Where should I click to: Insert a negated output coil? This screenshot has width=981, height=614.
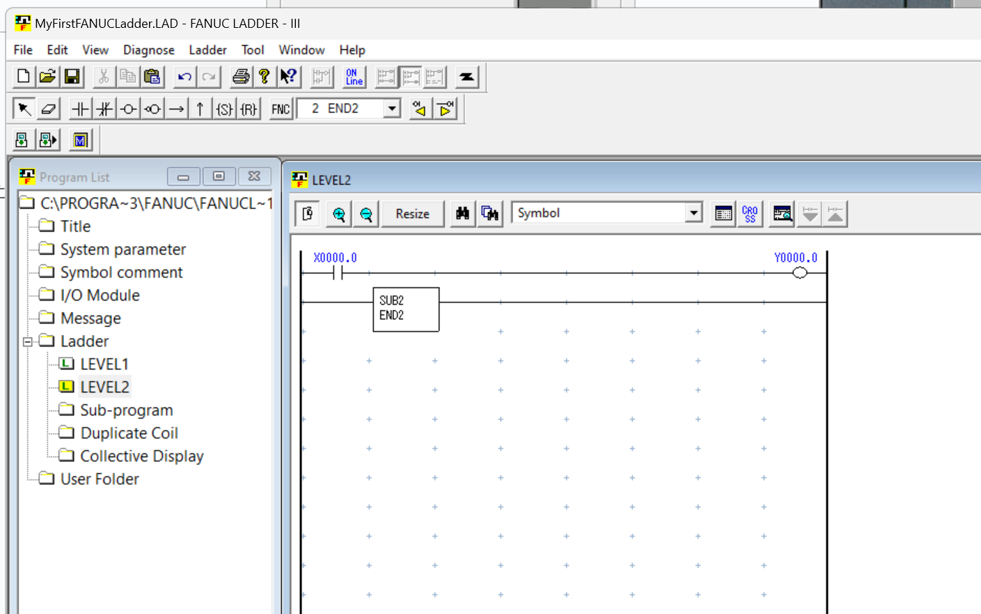(x=152, y=109)
